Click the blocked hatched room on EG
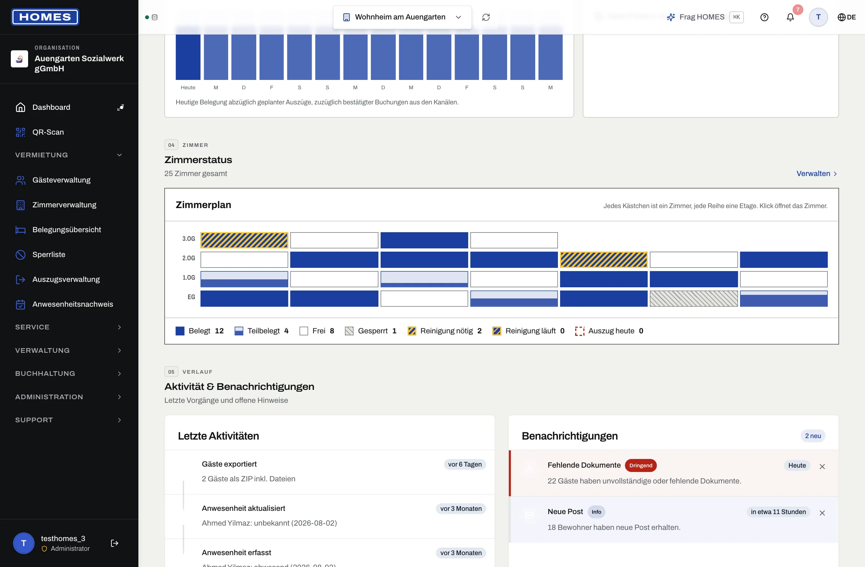Viewport: 865px width, 567px height. coord(693,298)
